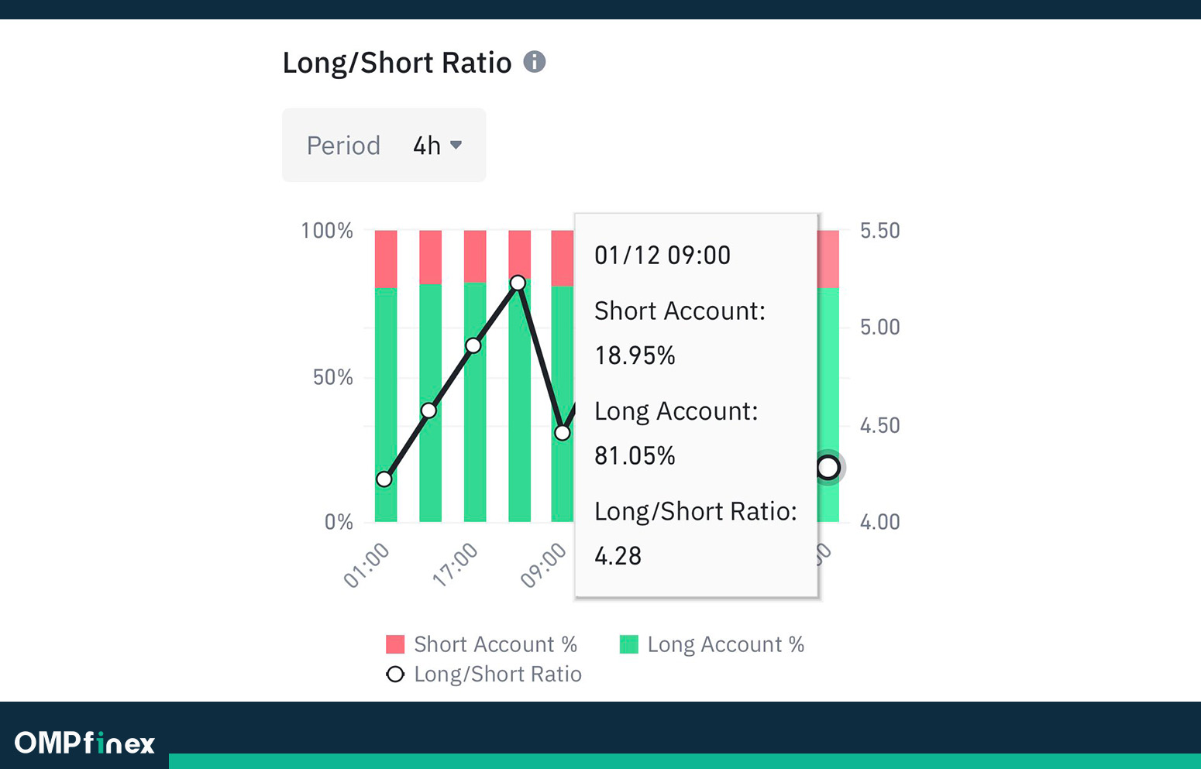Click the Period label in selector
1201x769 pixels.
click(343, 146)
